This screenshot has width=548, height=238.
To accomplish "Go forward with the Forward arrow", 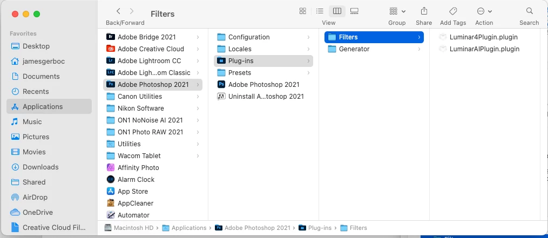I will tap(131, 11).
